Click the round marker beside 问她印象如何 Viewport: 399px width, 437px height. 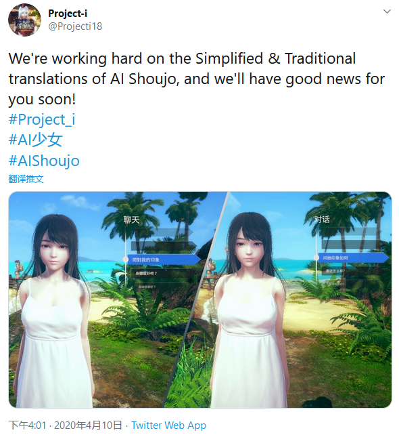tap(316, 257)
